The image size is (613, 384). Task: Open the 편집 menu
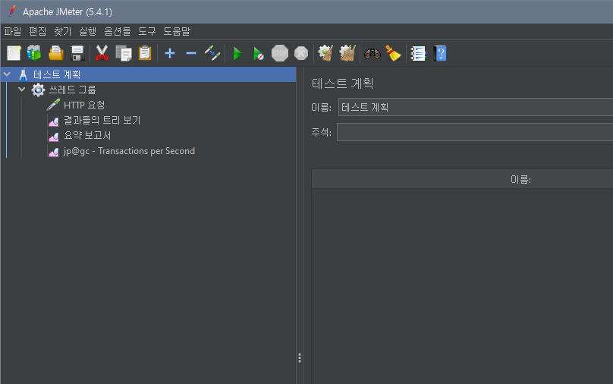click(x=37, y=31)
